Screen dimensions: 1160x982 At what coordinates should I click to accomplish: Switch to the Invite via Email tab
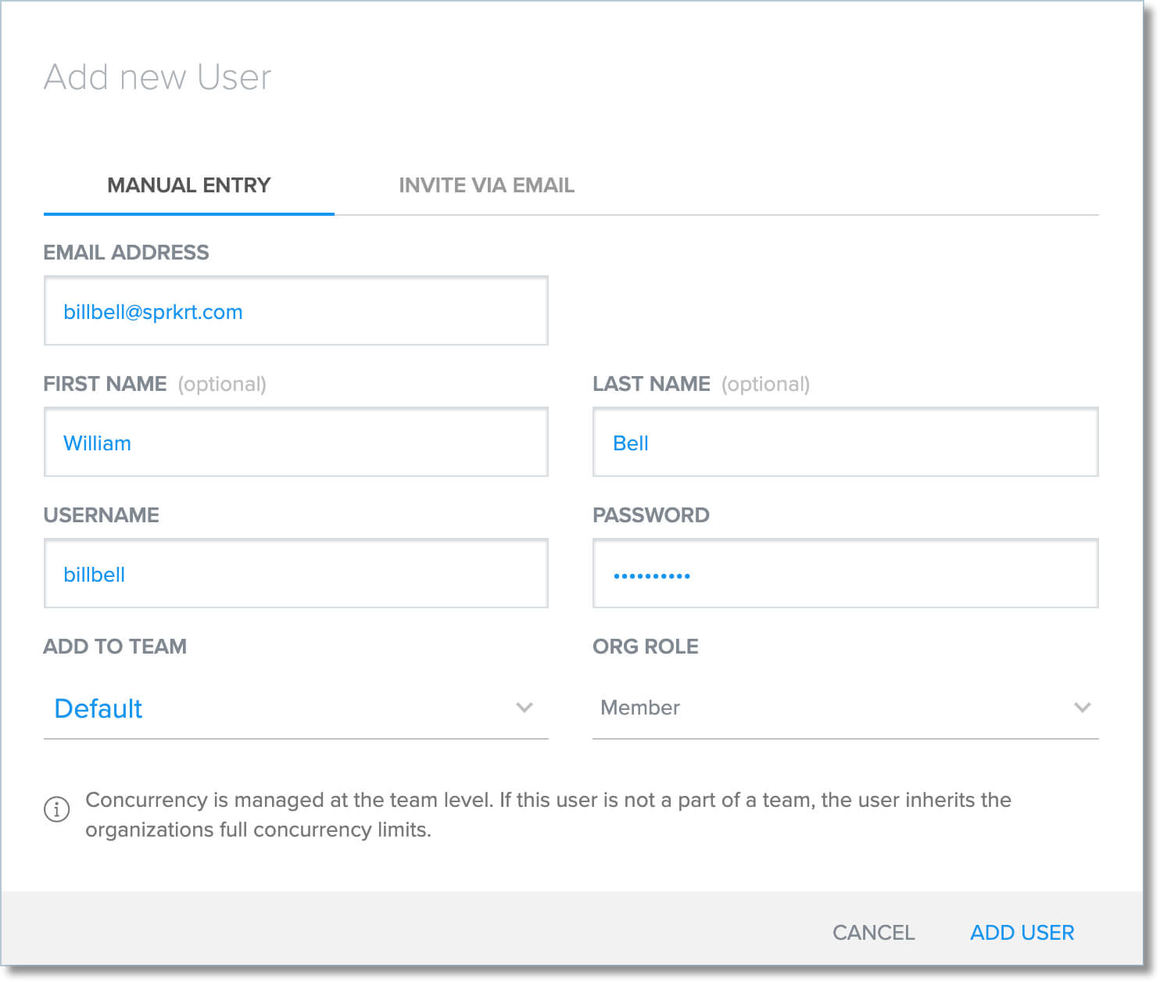486,185
